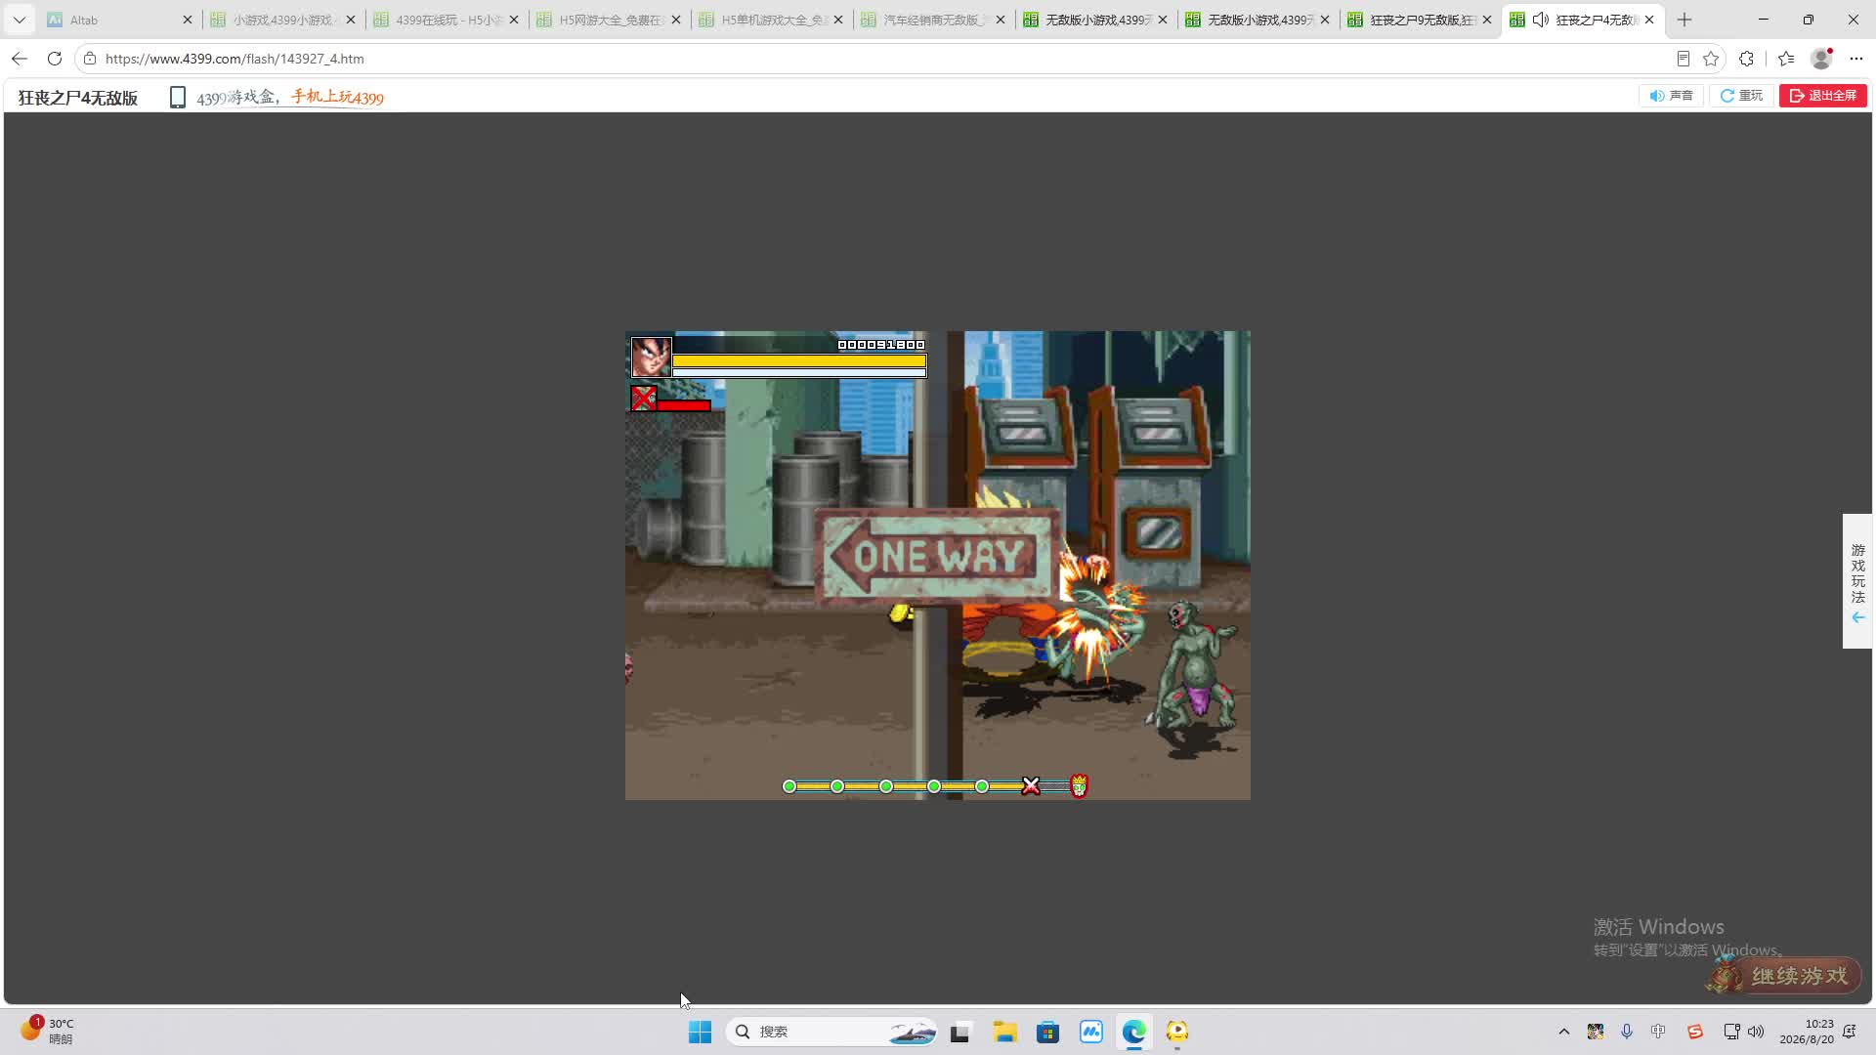1876x1055 pixels.
Task: Open the clock showing 10:23
Action: [x=1807, y=1032]
